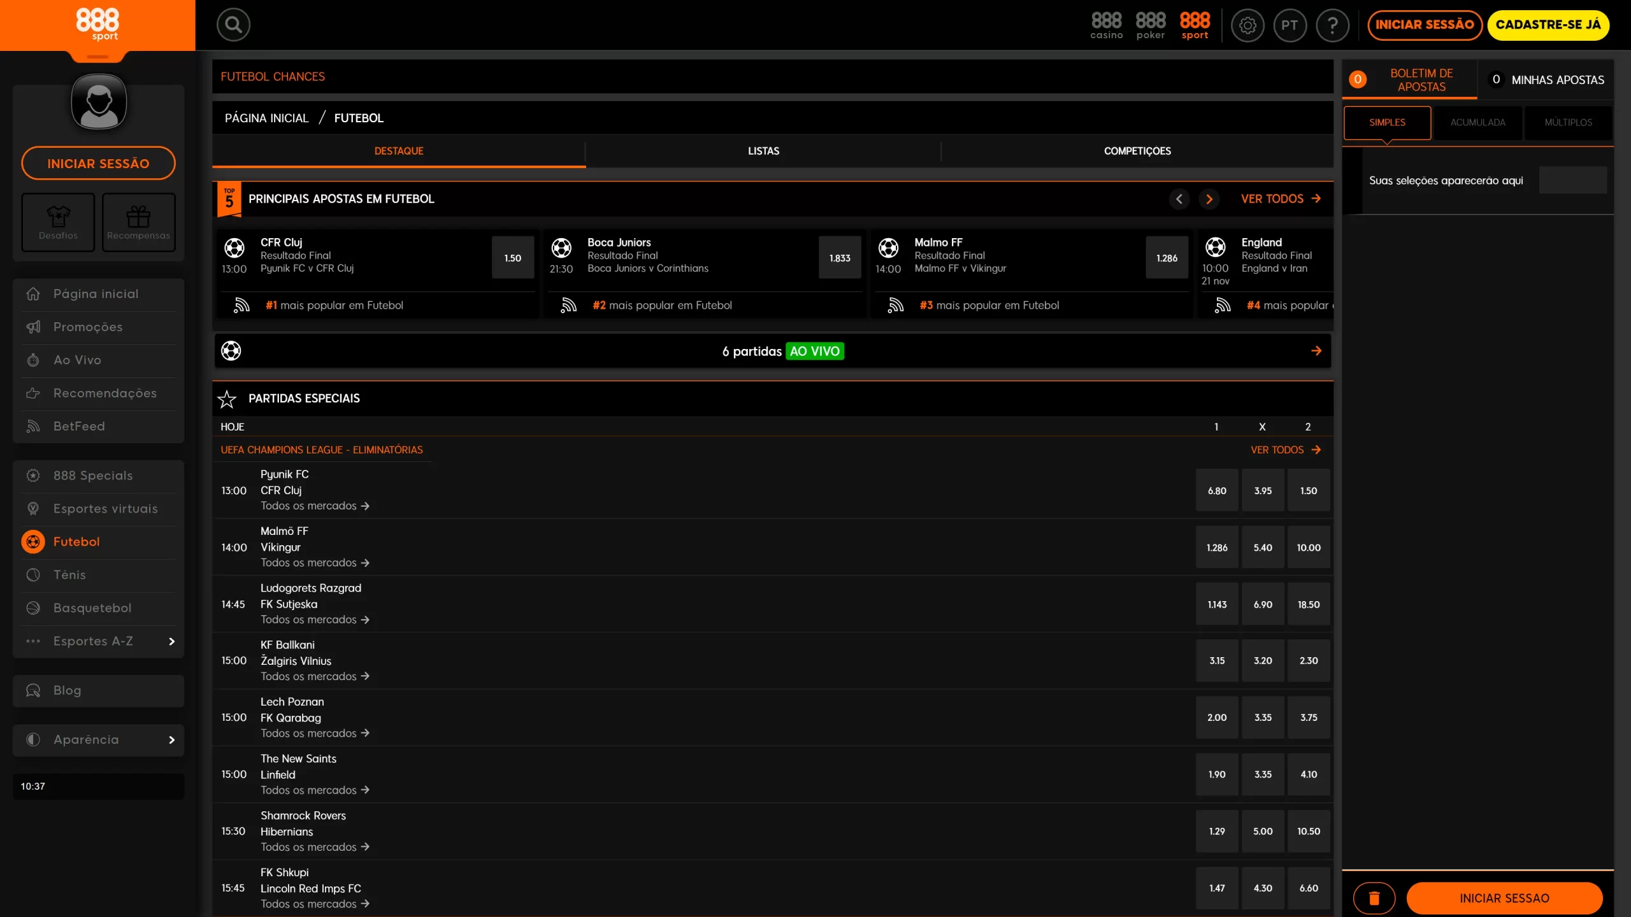Image resolution: width=1631 pixels, height=917 pixels.
Task: Switch to the DESTAQUE tab
Action: [x=399, y=151]
